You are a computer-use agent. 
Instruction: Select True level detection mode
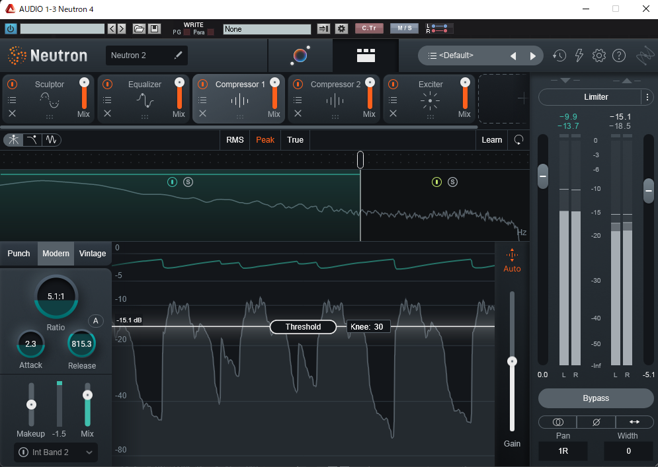(295, 140)
